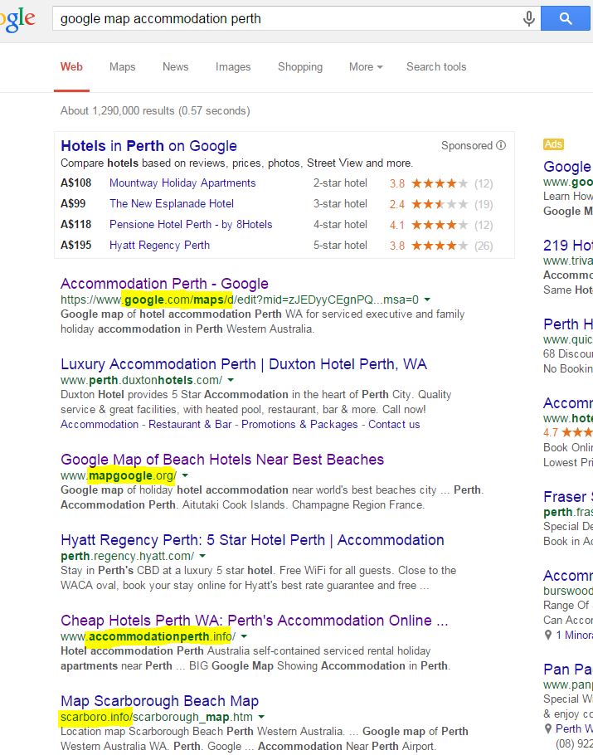
Task: Expand the More dropdown
Action: click(366, 67)
